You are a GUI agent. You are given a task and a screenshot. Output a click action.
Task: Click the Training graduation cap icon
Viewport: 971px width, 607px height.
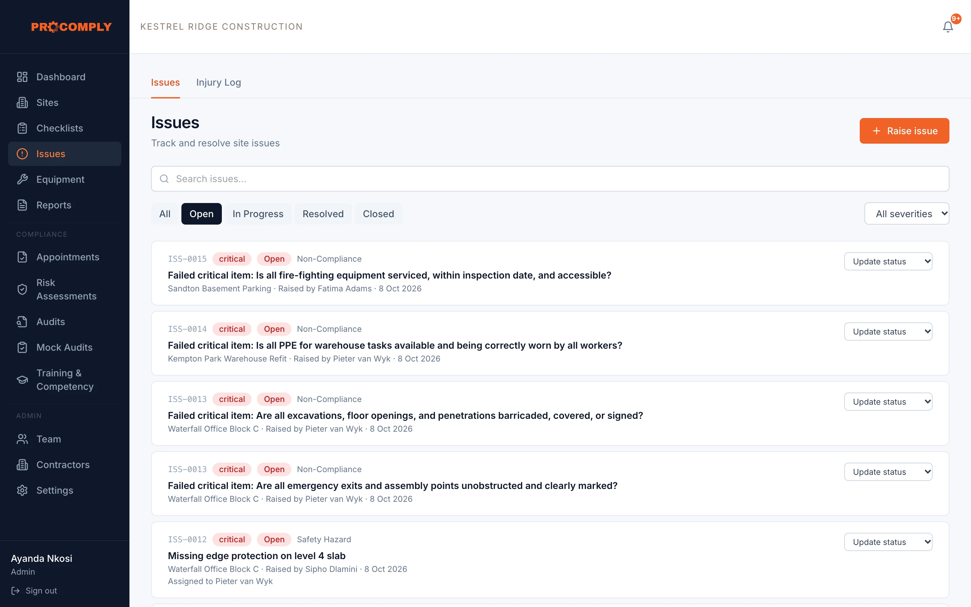click(22, 380)
